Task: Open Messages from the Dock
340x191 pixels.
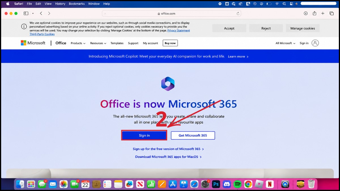Action: 42,184
